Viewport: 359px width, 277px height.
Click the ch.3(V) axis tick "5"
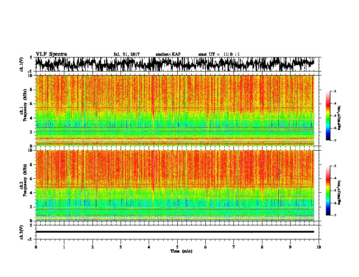31,225
